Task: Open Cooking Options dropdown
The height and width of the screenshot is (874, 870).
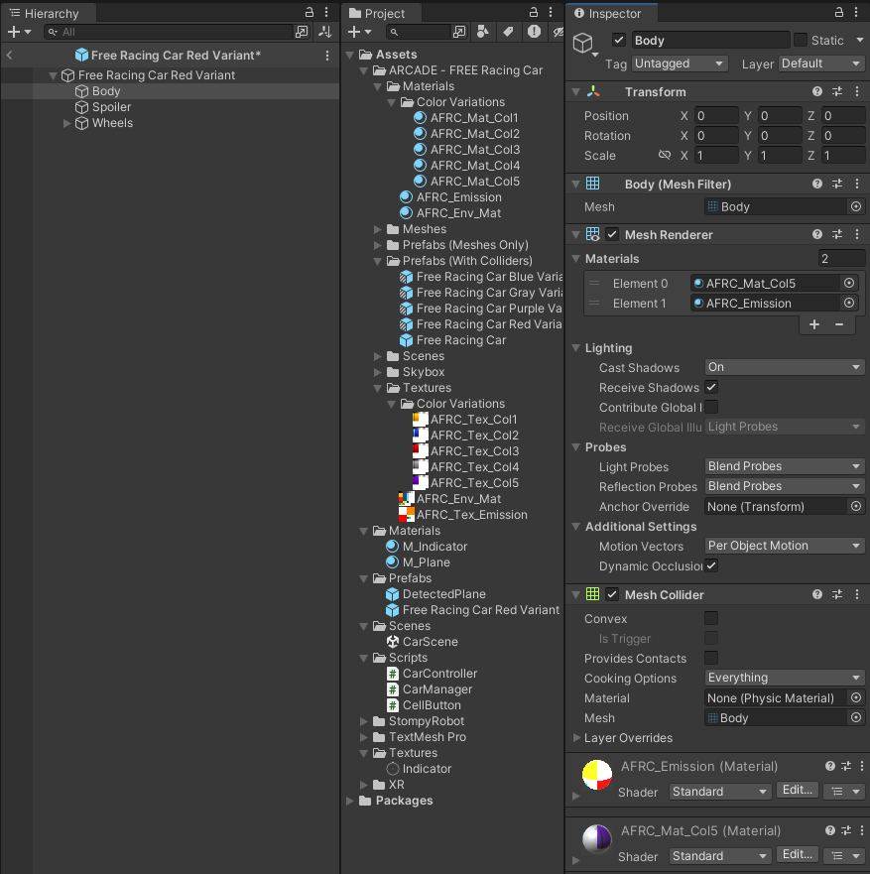Action: pyautogui.click(x=785, y=678)
